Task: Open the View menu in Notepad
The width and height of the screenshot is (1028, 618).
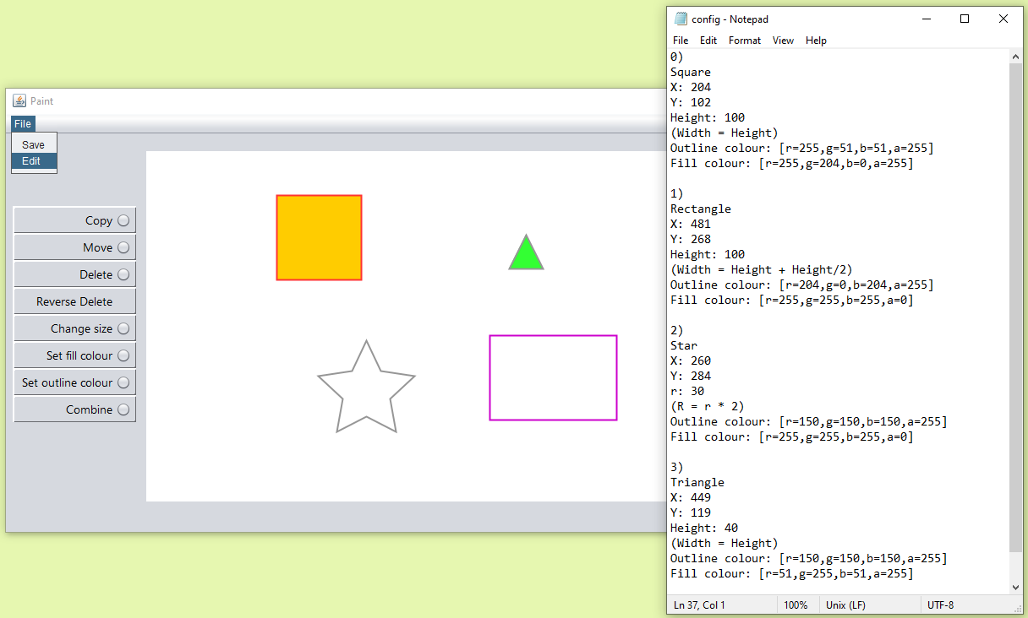Action: (x=783, y=40)
